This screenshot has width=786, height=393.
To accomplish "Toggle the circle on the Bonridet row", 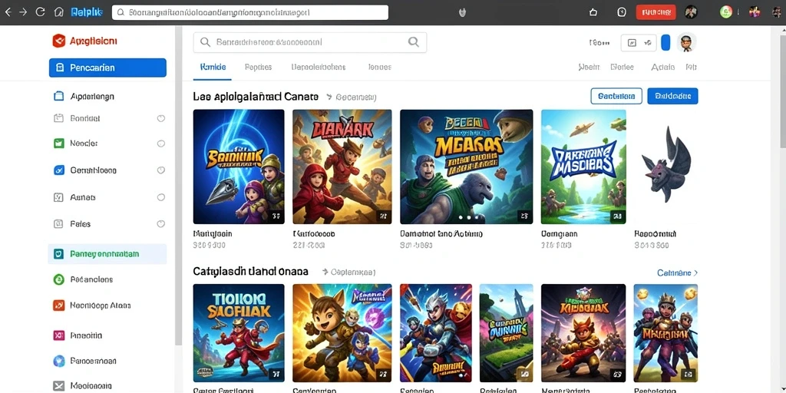I will point(161,119).
